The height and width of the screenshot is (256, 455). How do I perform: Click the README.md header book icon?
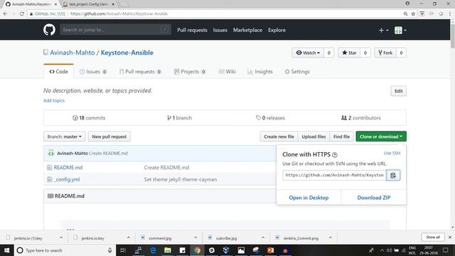click(50, 196)
